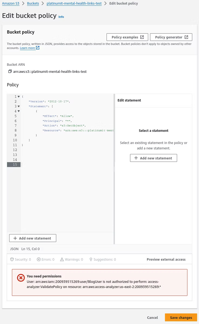
Task: Click the Learn more link
Action: point(28,48)
